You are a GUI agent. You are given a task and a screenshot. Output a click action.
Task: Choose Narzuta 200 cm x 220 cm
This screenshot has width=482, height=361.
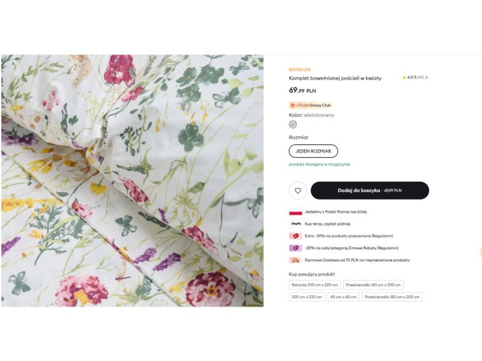pos(315,285)
